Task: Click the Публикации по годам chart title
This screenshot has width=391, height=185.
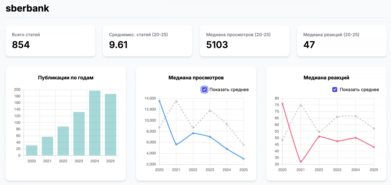Action: click(x=66, y=78)
